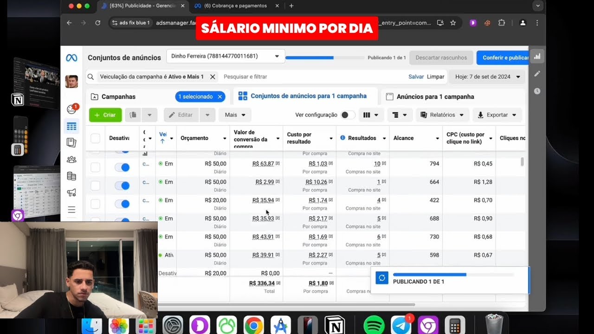The height and width of the screenshot is (334, 594).
Task: Open the Chrome profile avatar icon
Action: point(523,23)
